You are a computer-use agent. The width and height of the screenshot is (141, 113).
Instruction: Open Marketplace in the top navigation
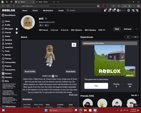(48, 10)
